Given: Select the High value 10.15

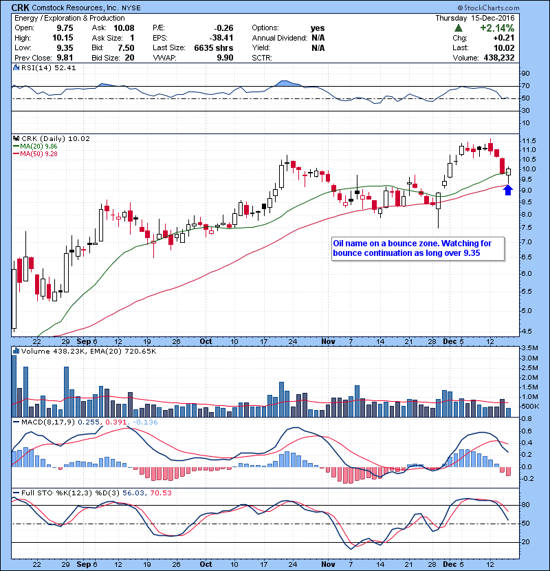Looking at the screenshot, I should [63, 38].
